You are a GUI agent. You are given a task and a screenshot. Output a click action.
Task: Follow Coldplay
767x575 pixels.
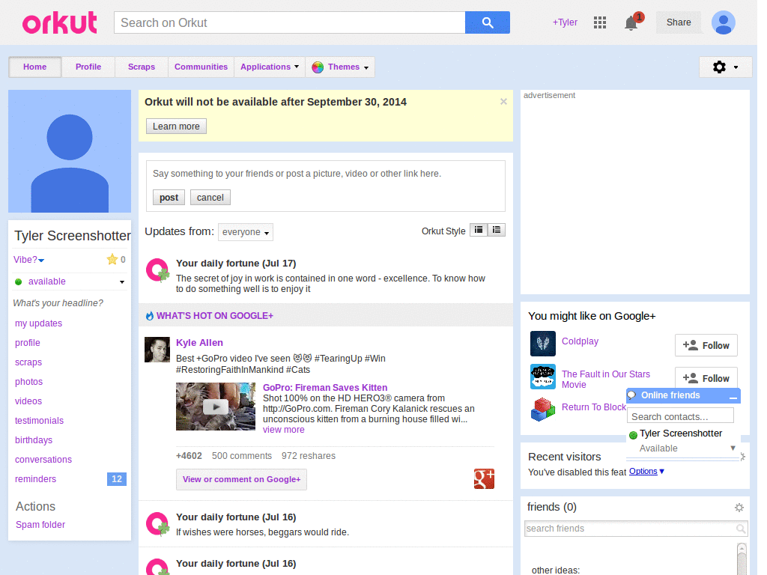706,346
